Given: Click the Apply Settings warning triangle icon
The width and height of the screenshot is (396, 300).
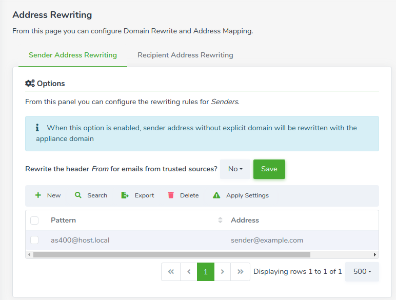Looking at the screenshot, I should pos(216,195).
